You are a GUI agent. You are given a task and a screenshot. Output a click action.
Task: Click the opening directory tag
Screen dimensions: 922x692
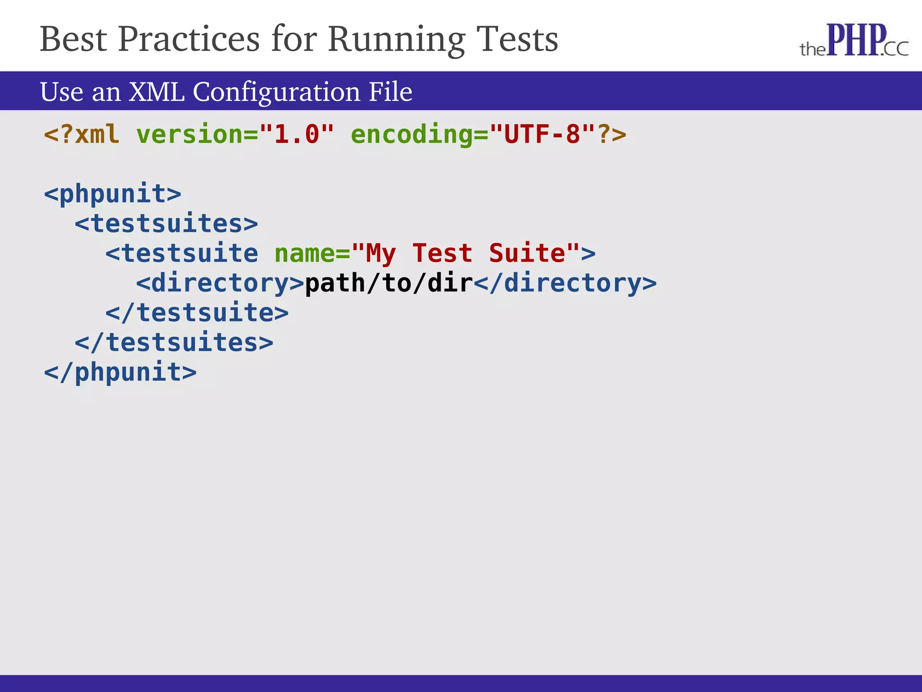(x=220, y=283)
